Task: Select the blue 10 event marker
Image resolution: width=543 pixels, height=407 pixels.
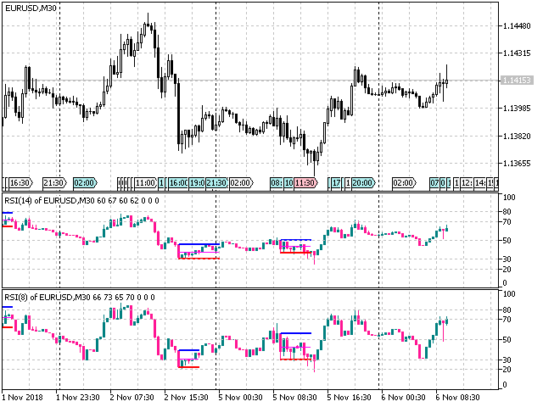Action: (288, 183)
